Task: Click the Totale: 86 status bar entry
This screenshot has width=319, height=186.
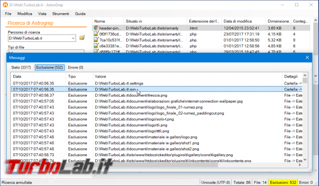Action: pyautogui.click(x=241, y=183)
